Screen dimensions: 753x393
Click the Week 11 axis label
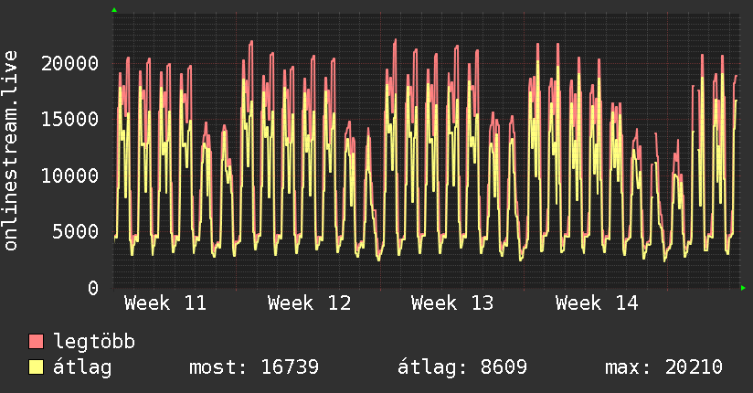165,303
